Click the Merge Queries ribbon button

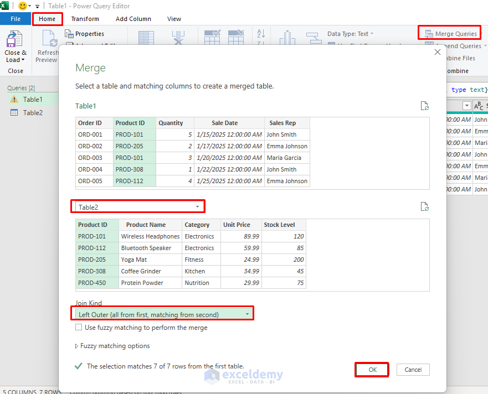(x=451, y=34)
